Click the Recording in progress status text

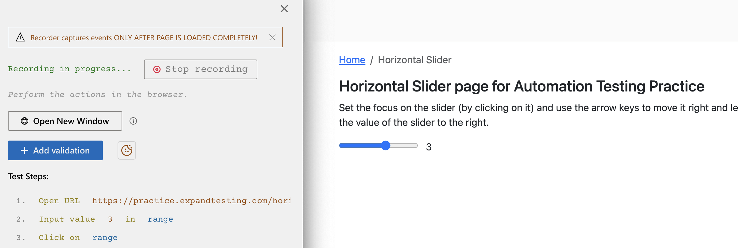69,68
